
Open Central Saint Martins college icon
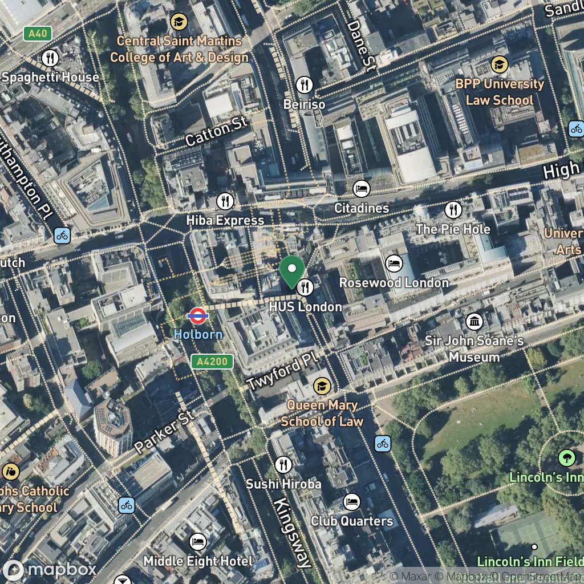click(x=179, y=22)
